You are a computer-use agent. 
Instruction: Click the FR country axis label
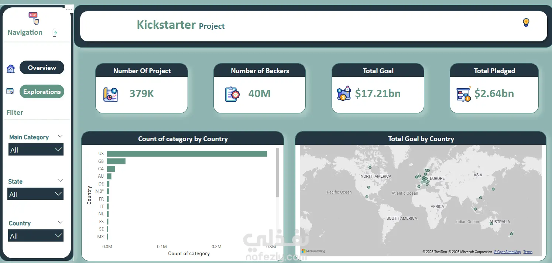(x=101, y=199)
